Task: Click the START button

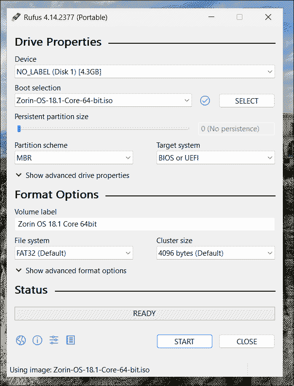Action: [x=185, y=341]
